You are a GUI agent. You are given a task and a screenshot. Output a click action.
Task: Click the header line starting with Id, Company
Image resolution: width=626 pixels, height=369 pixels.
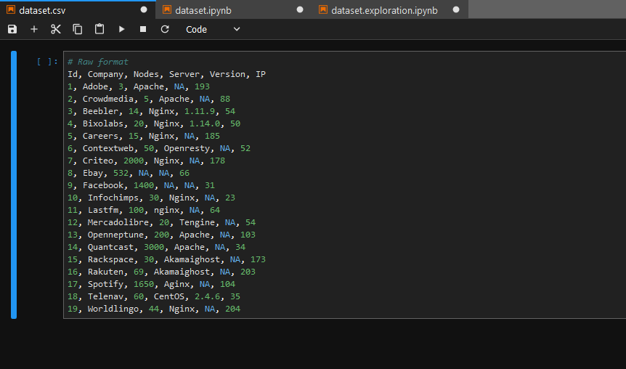point(166,74)
